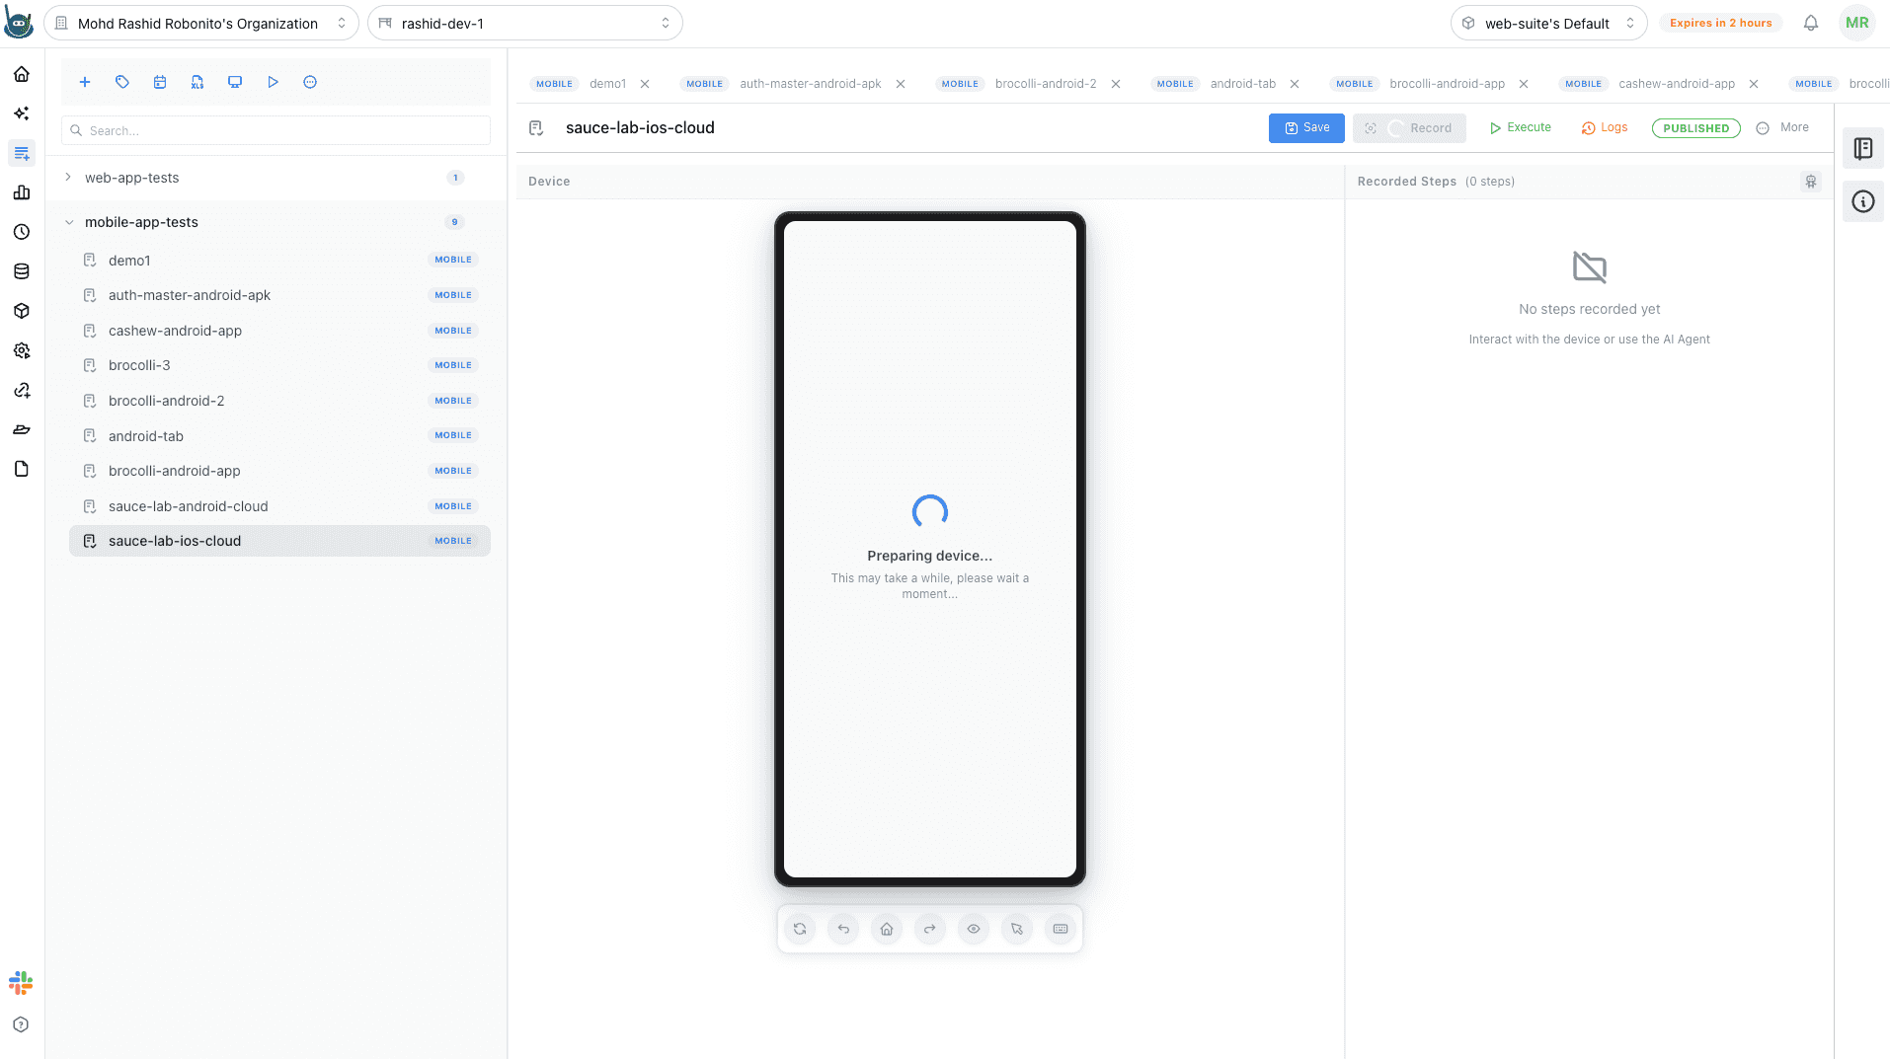
Task: Open the tags icon in sidebar toolbar
Action: [x=122, y=83]
